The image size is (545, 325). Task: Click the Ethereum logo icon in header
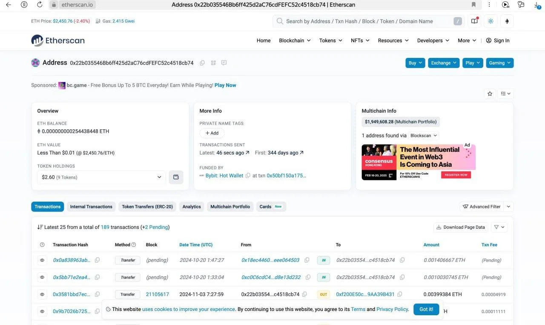click(507, 21)
